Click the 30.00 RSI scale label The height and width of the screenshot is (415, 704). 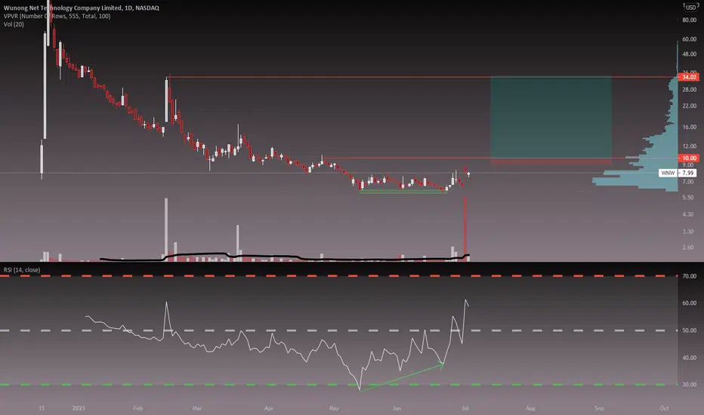point(689,385)
